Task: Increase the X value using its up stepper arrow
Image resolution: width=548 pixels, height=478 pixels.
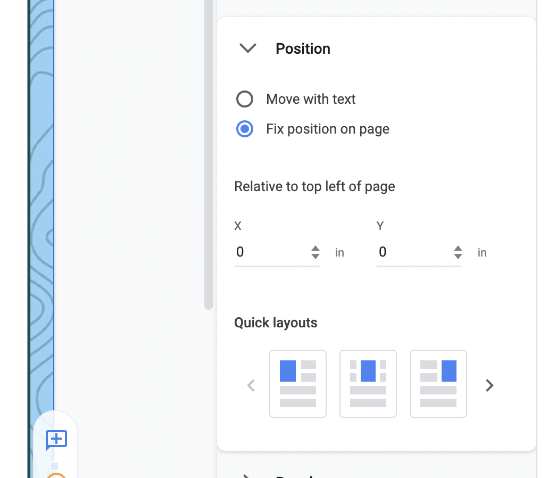Action: [x=315, y=249]
